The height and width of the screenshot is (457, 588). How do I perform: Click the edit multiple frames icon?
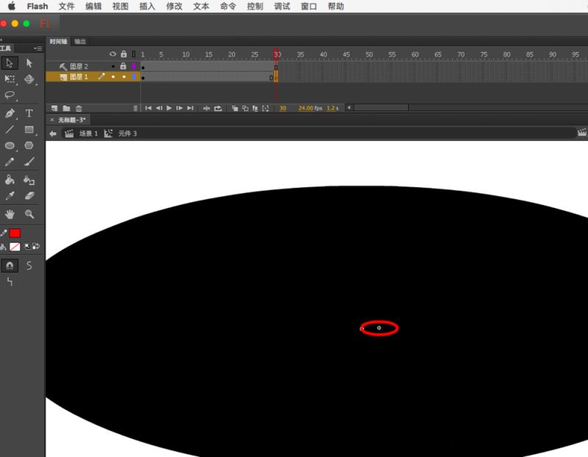point(255,108)
